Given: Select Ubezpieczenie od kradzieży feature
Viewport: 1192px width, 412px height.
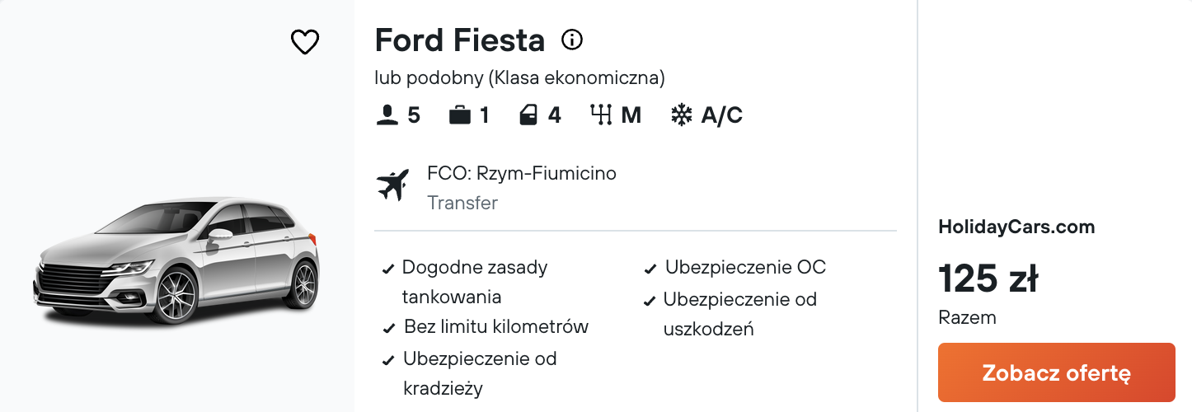Looking at the screenshot, I should 480,373.
